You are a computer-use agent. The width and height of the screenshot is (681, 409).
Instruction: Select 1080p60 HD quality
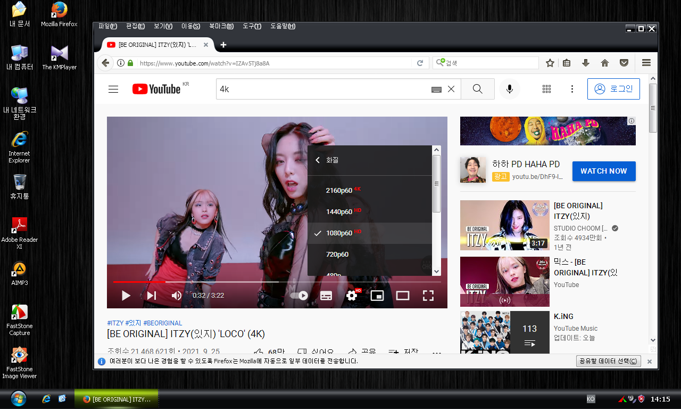point(370,233)
